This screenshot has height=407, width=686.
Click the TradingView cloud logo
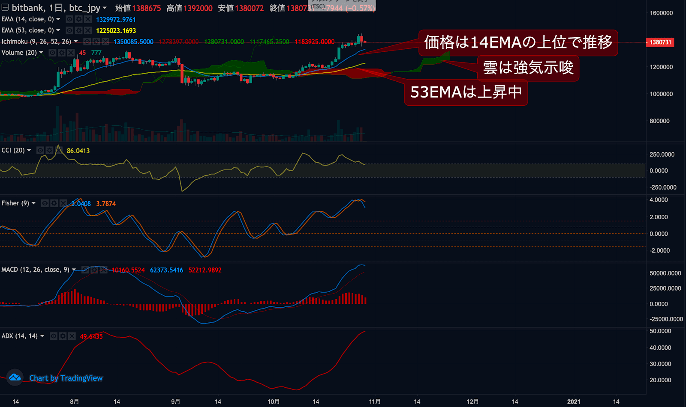pyautogui.click(x=15, y=377)
